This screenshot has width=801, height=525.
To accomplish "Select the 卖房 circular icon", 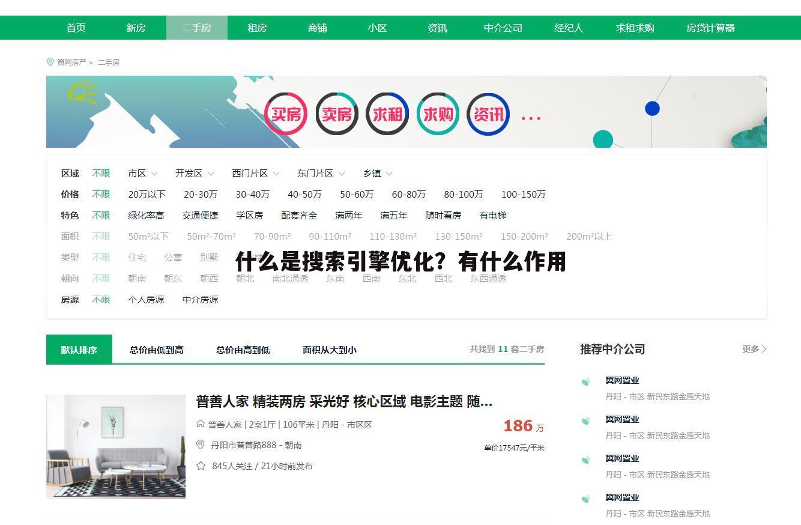I will [x=337, y=114].
